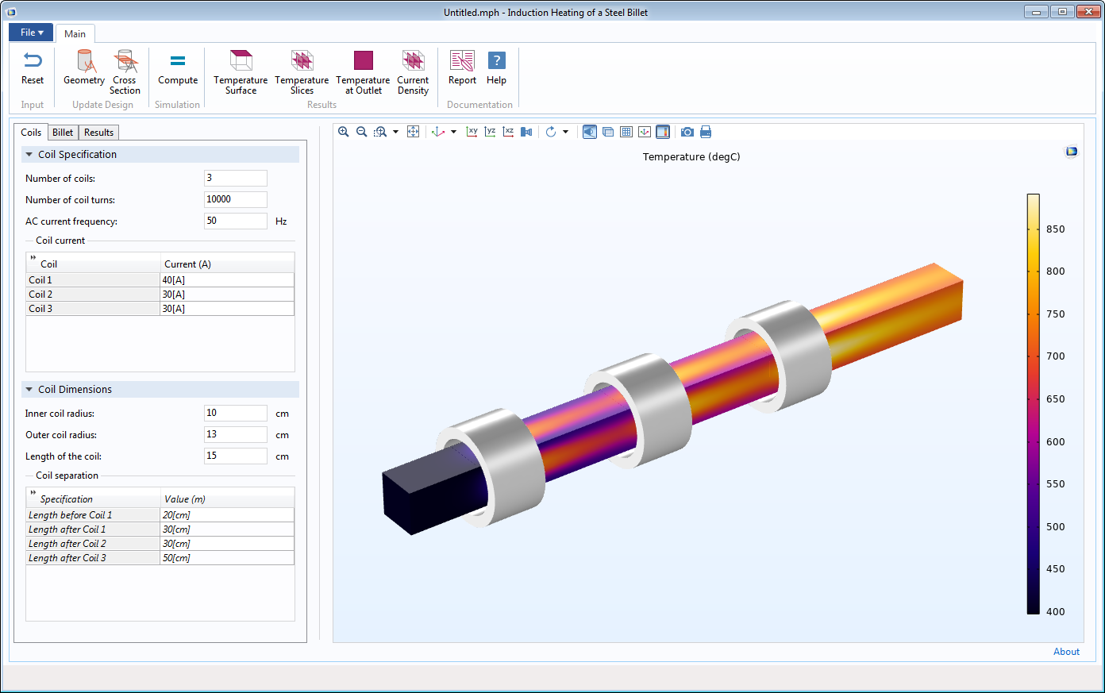The height and width of the screenshot is (693, 1105).
Task: Show the Current Density plot
Action: (413, 70)
